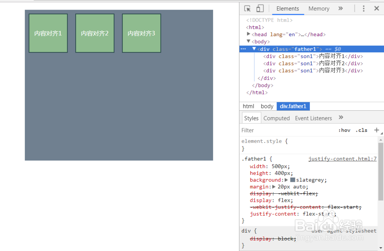Select the DOCTYPE html line
Image resolution: width=384 pixels, height=251 pixels.
tap(270, 20)
